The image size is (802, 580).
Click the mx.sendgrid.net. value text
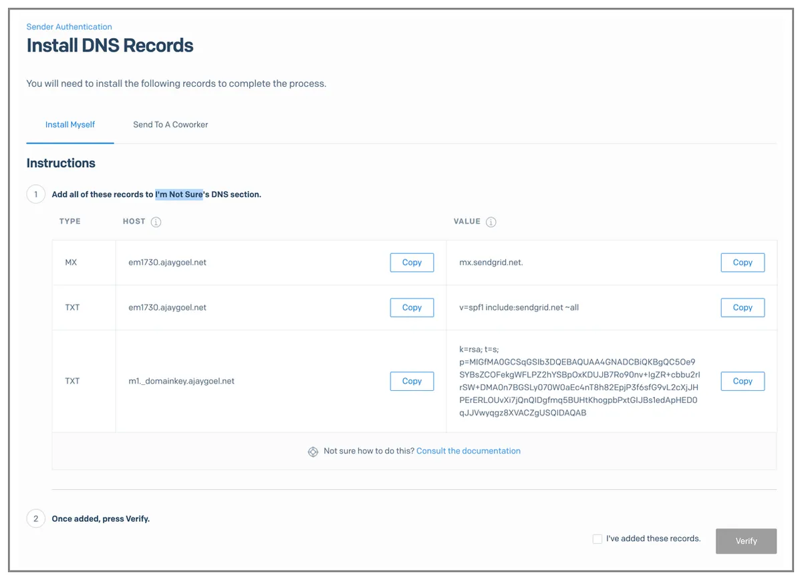(491, 263)
